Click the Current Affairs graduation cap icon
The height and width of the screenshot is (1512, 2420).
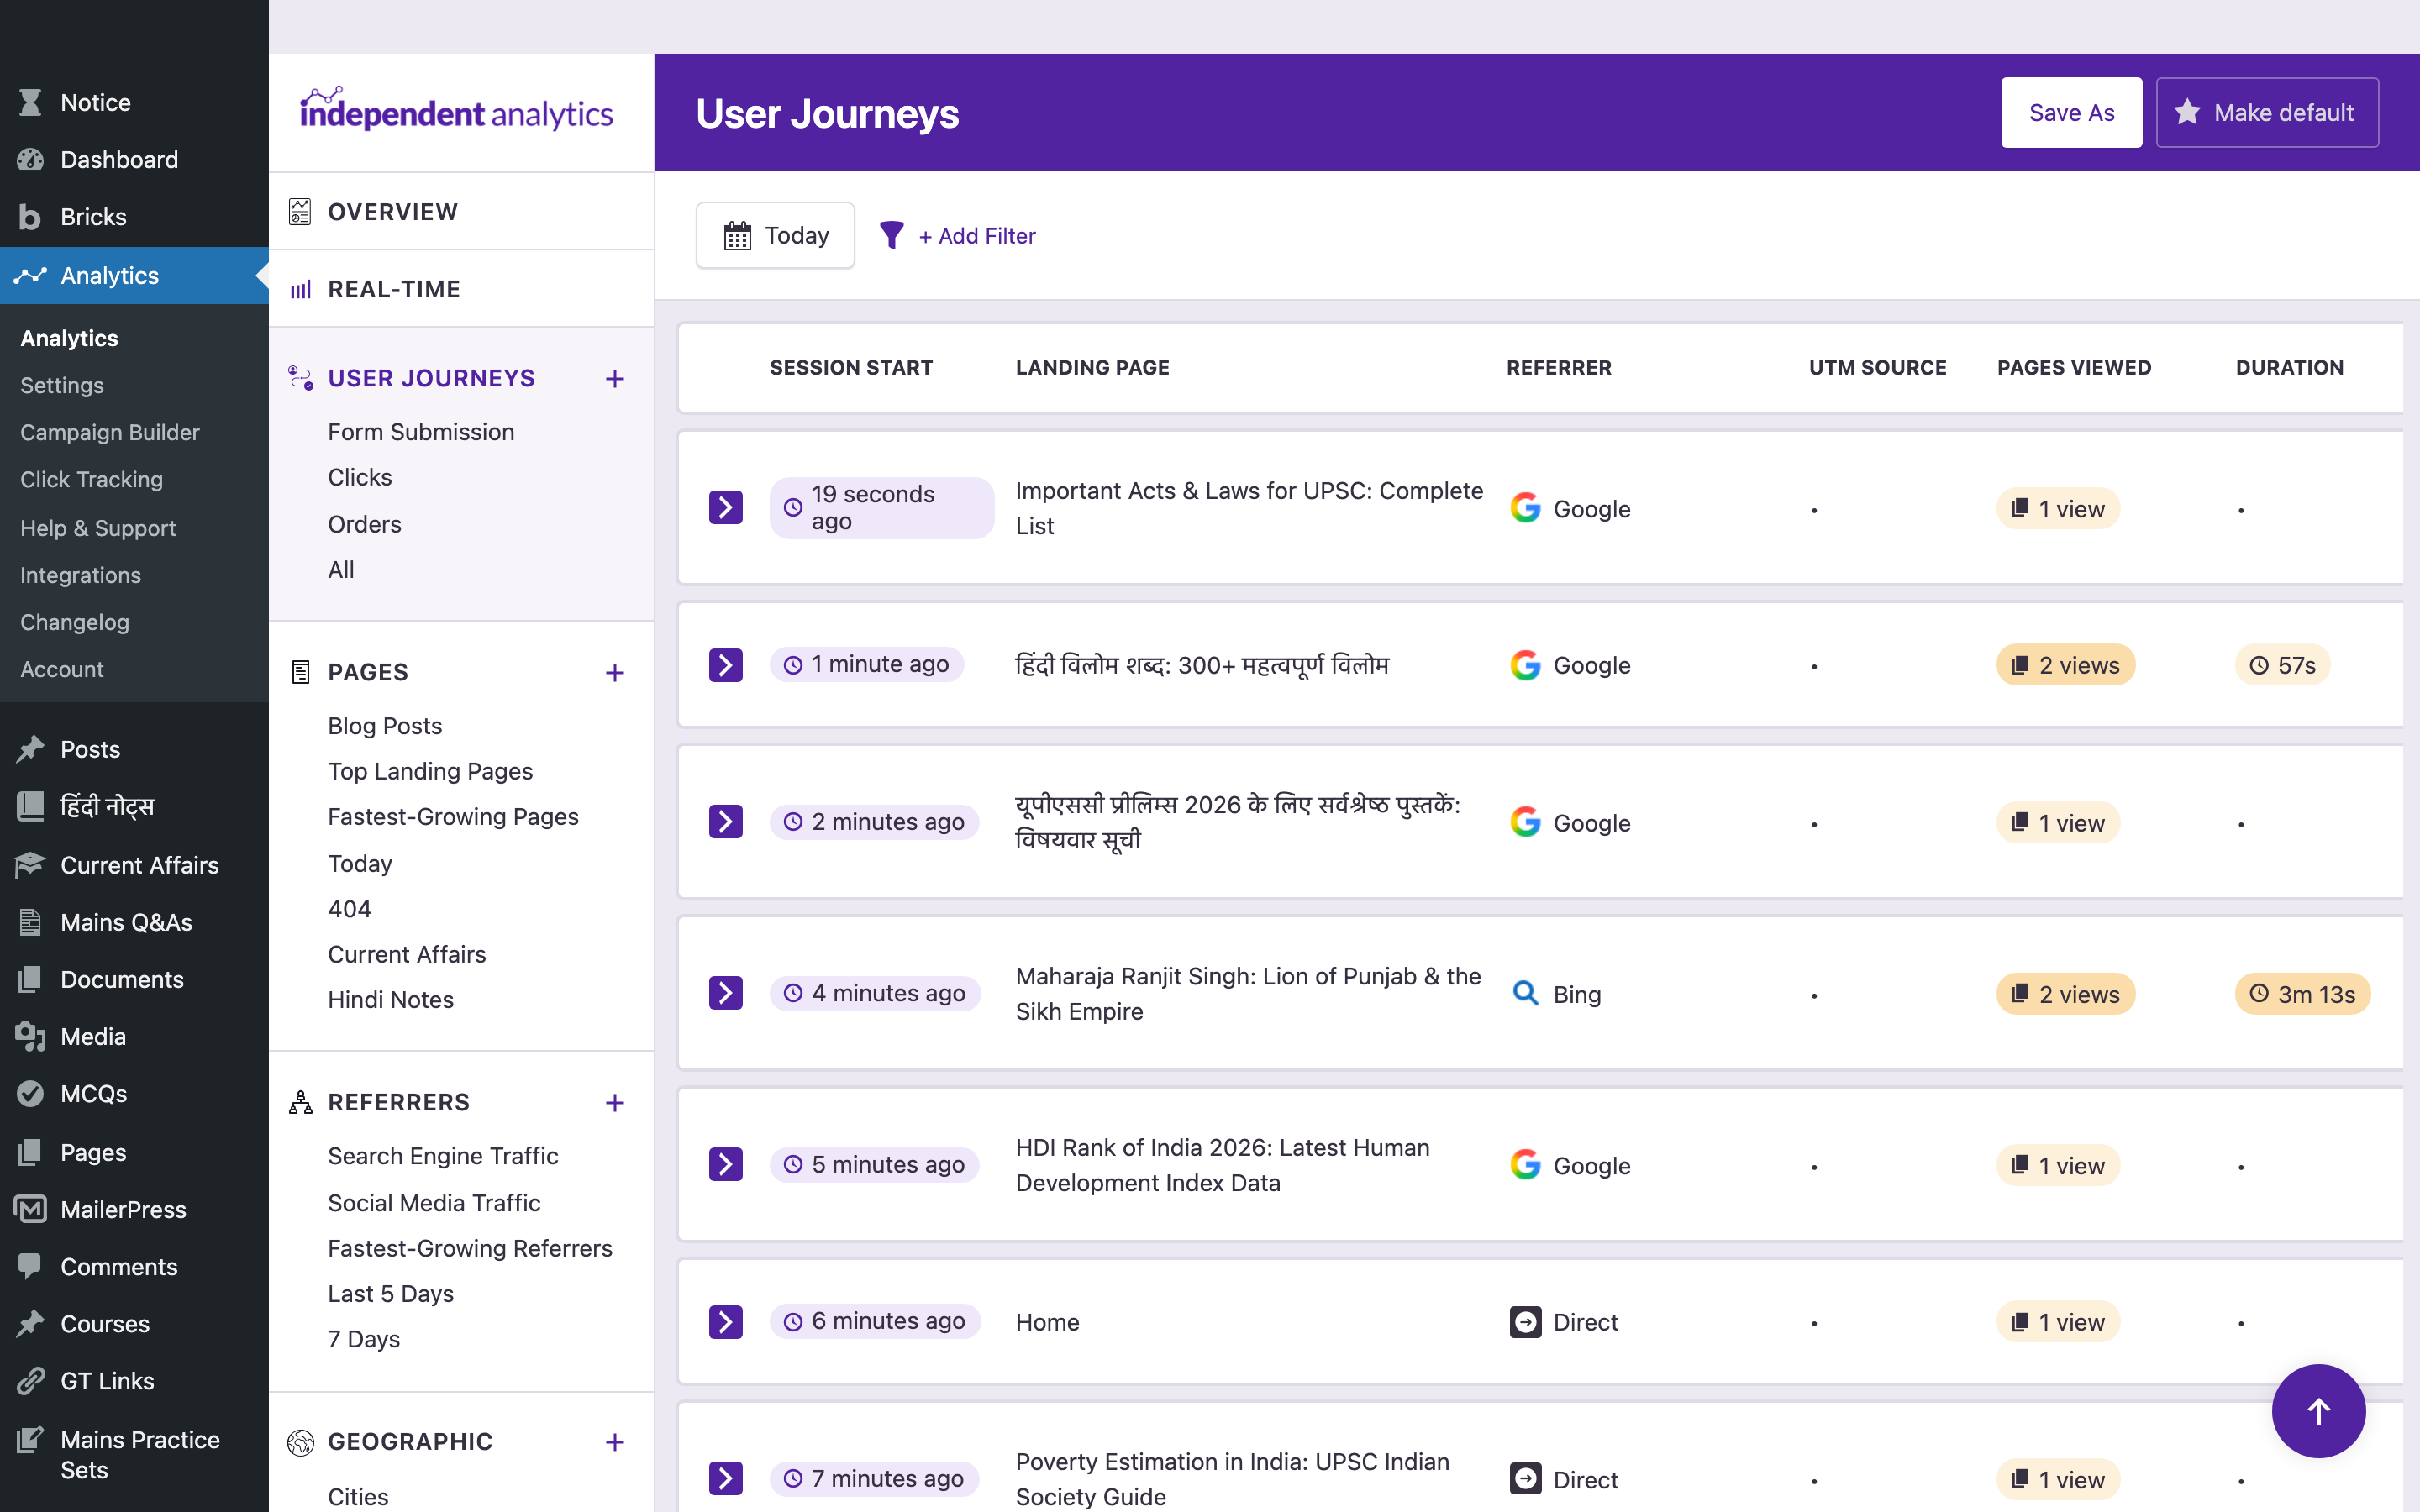tap(30, 865)
